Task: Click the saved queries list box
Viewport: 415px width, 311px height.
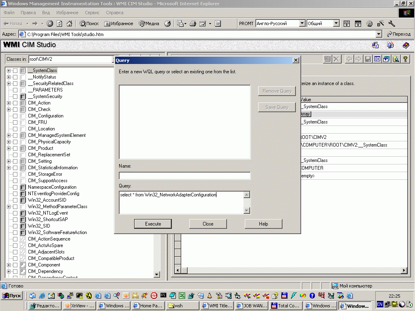Action: tap(184, 122)
